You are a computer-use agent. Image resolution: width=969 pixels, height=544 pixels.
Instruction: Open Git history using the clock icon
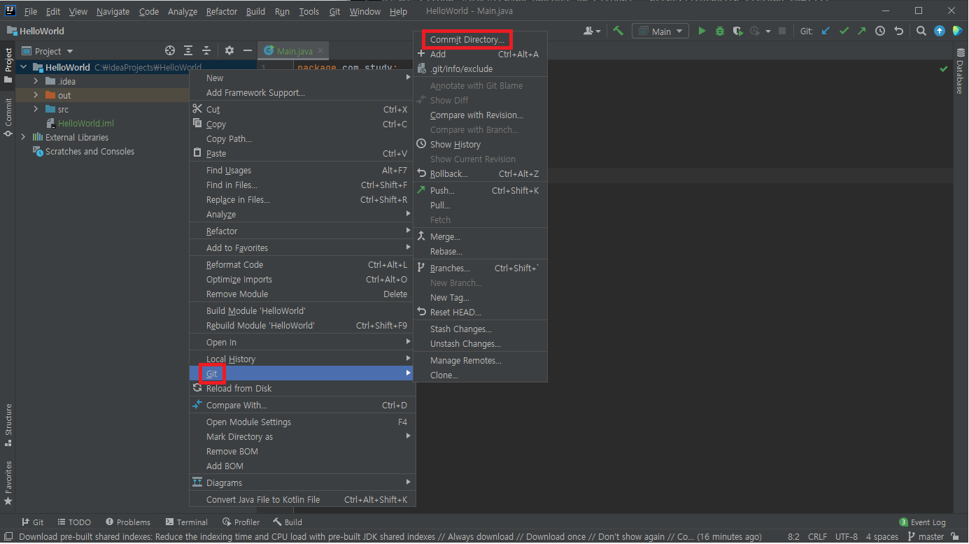click(880, 31)
